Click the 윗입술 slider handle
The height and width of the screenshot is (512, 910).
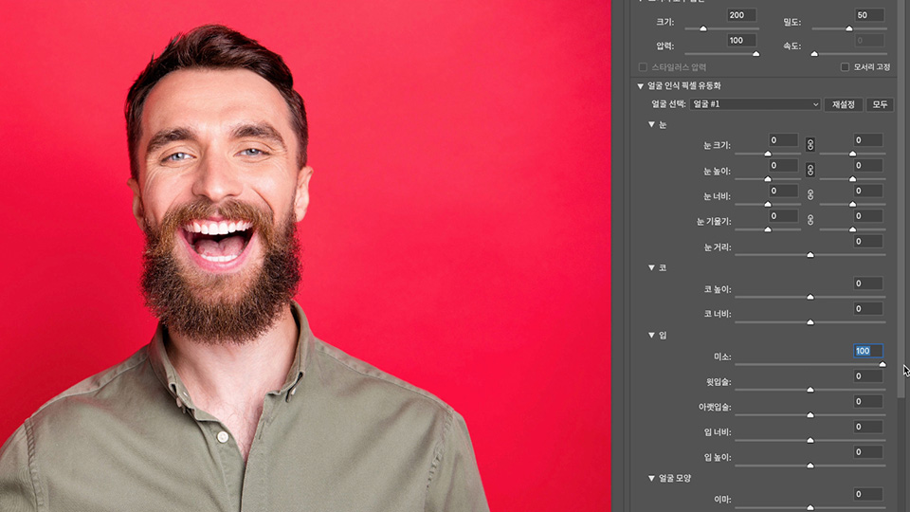(810, 390)
